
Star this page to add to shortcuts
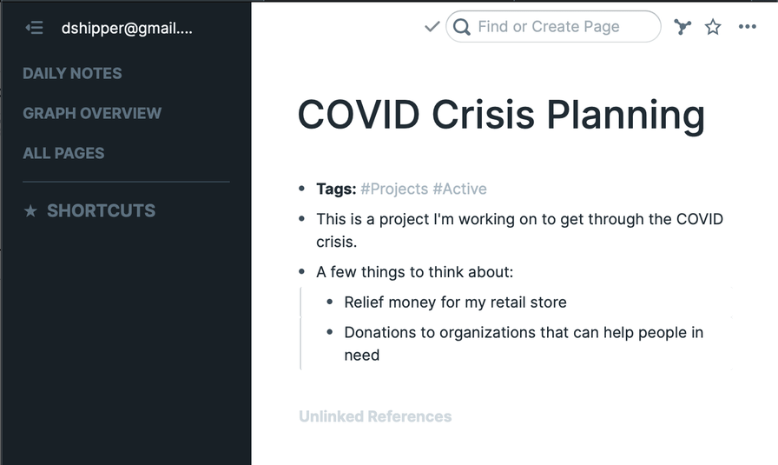click(713, 27)
